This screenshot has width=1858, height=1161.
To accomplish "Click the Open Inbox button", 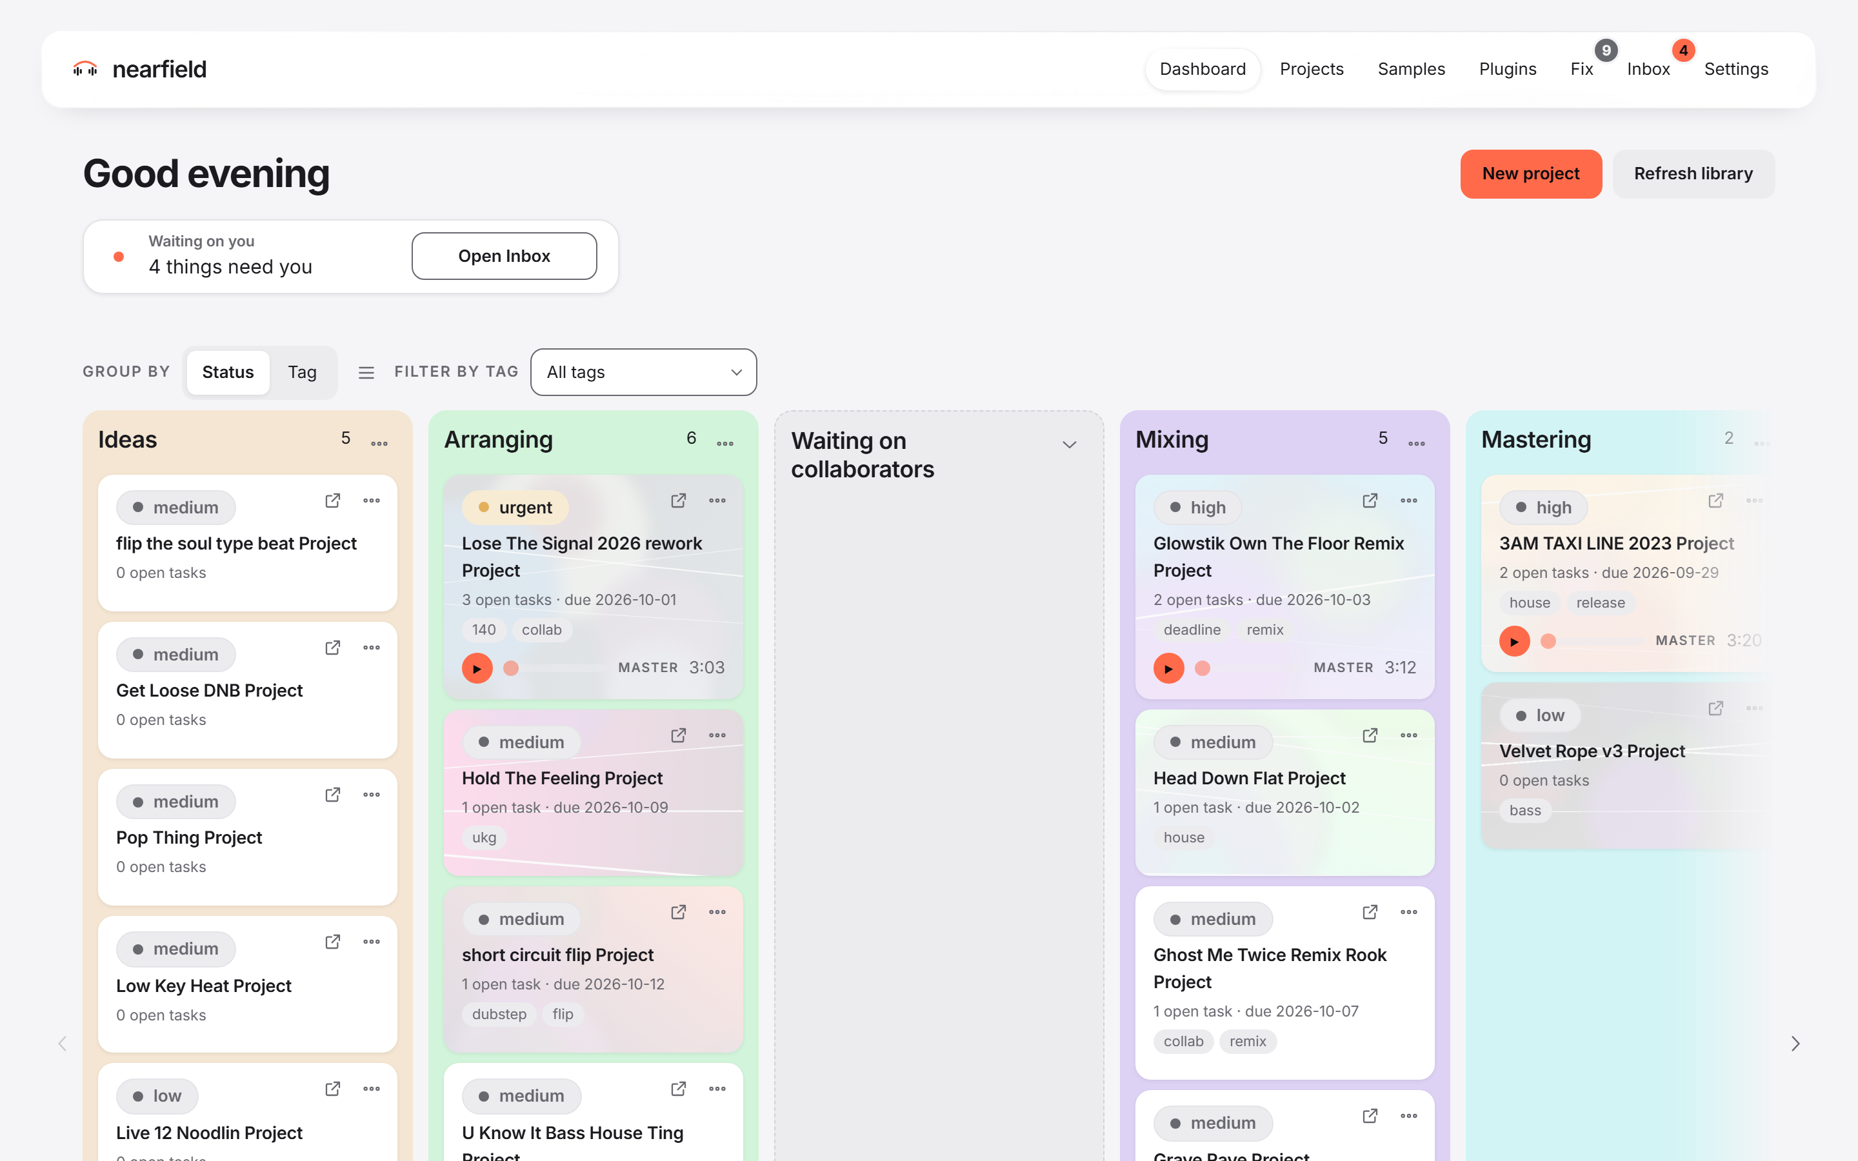I will [x=504, y=257].
